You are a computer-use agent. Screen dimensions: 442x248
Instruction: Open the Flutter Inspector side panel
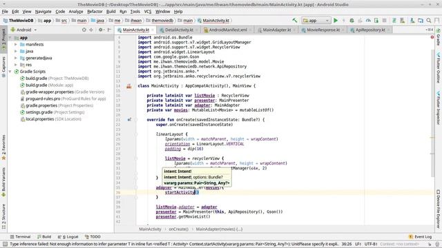(439, 107)
